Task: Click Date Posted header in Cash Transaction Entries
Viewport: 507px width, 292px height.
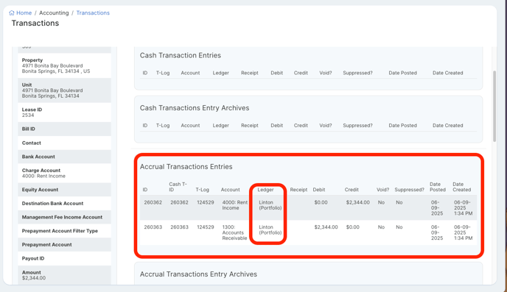Action: pyautogui.click(x=402, y=73)
